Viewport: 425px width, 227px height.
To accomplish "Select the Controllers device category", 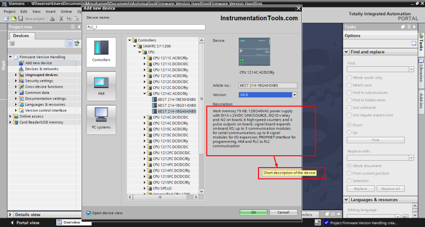I will (x=101, y=52).
